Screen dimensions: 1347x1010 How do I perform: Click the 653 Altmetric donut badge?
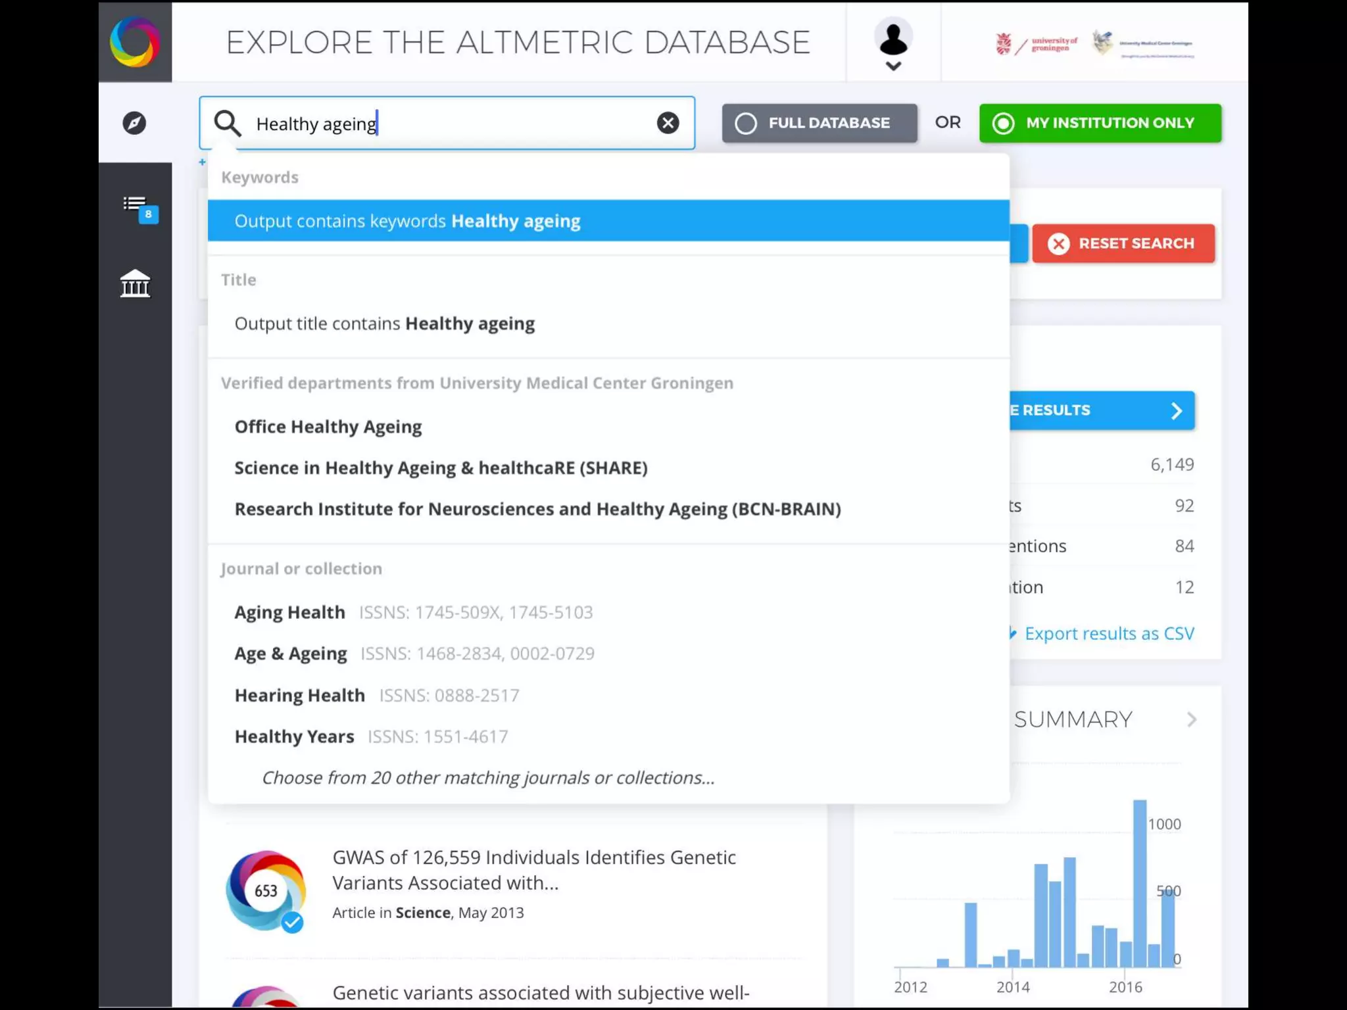tap(266, 890)
